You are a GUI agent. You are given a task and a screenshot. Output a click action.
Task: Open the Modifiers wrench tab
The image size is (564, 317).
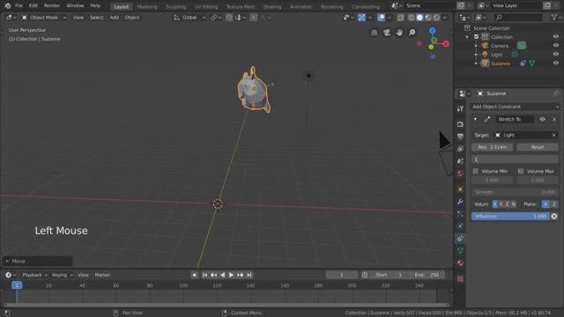[460, 202]
